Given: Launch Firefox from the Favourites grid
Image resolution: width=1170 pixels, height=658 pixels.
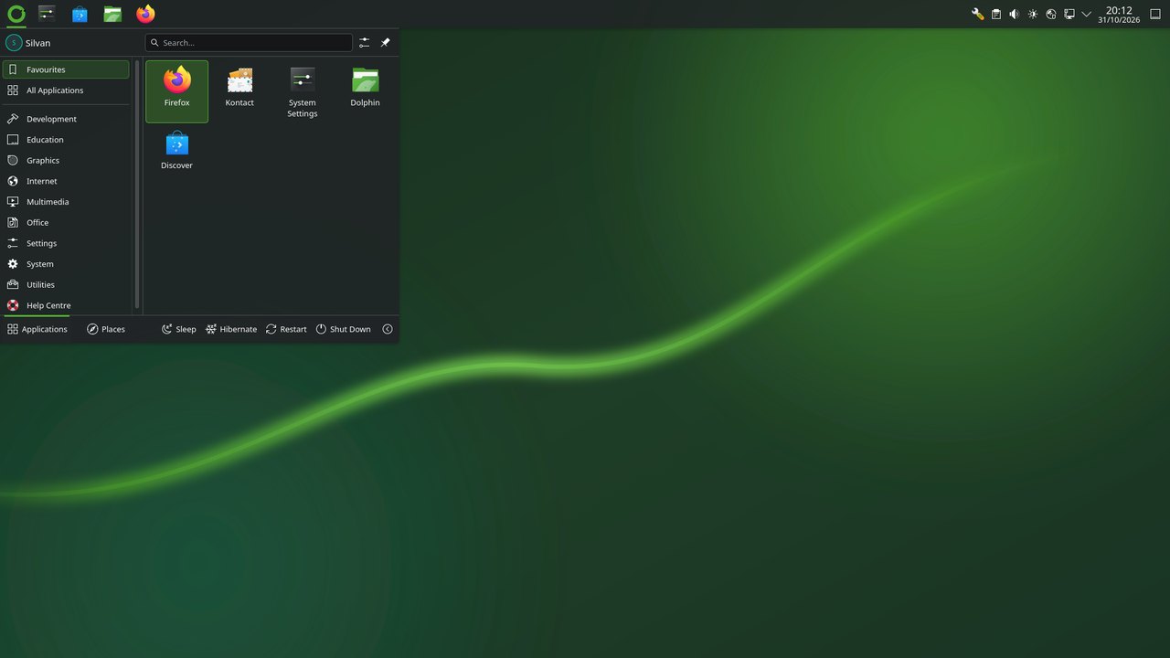Looking at the screenshot, I should [176, 91].
